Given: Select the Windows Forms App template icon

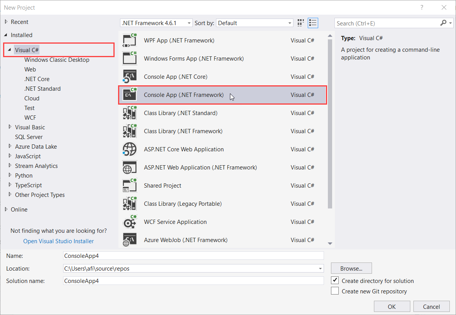Looking at the screenshot, I should [130, 58].
